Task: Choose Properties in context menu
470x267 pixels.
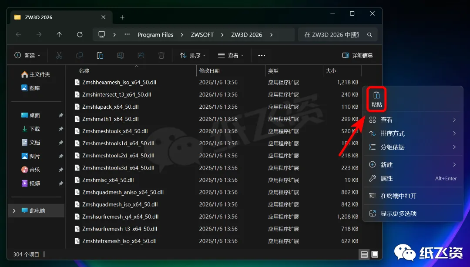Action: click(x=413, y=179)
